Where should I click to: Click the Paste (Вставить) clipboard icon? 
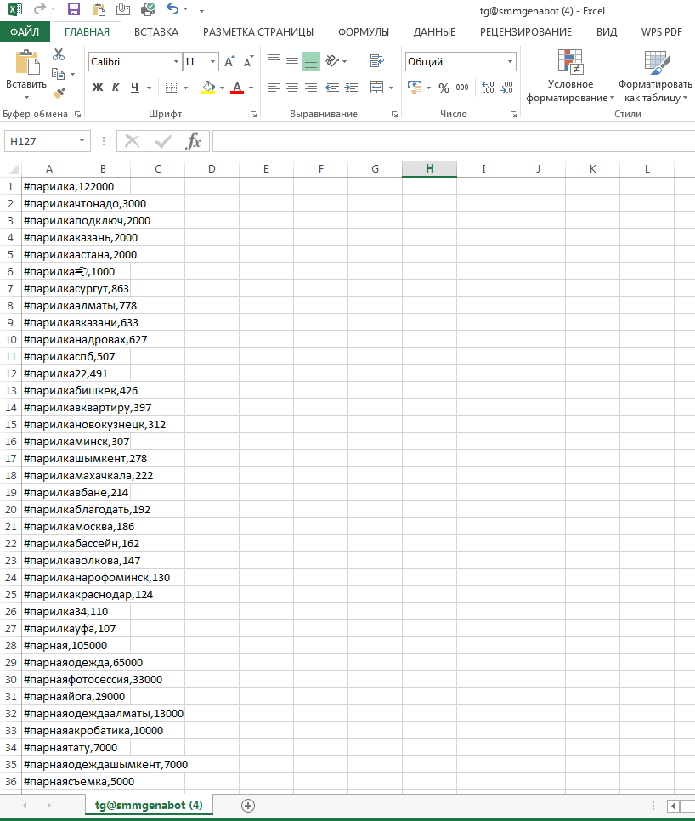[x=26, y=63]
